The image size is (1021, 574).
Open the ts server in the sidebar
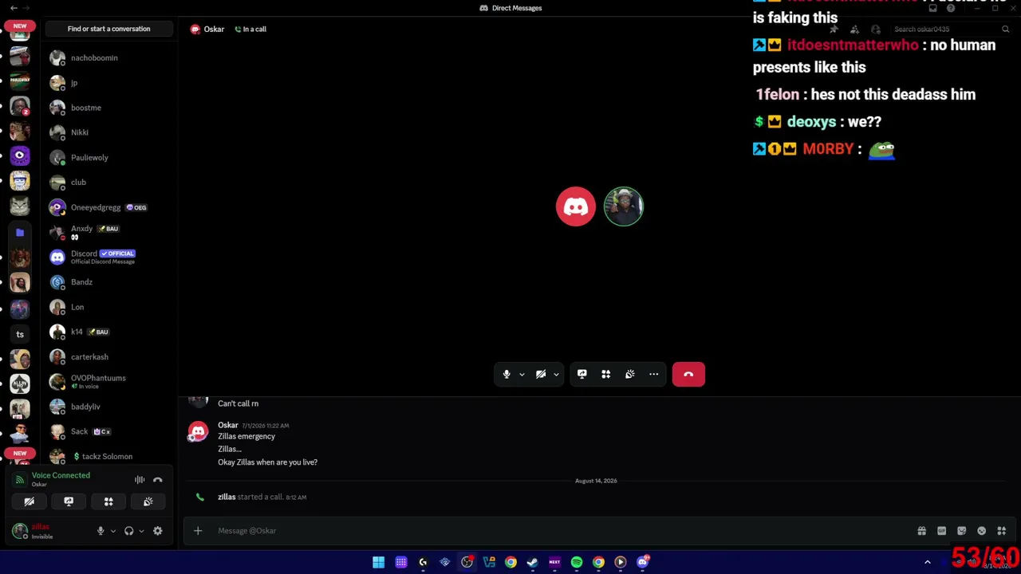20,334
